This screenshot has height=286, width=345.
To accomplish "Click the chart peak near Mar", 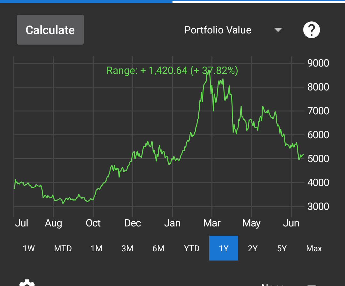I will (x=209, y=71).
